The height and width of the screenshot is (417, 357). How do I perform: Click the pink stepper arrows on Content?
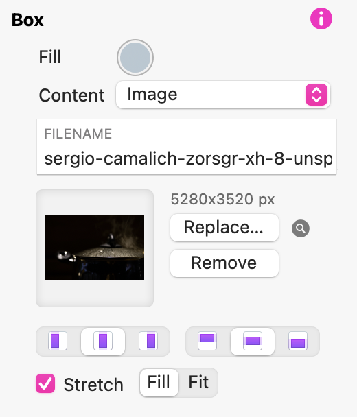[x=316, y=95]
